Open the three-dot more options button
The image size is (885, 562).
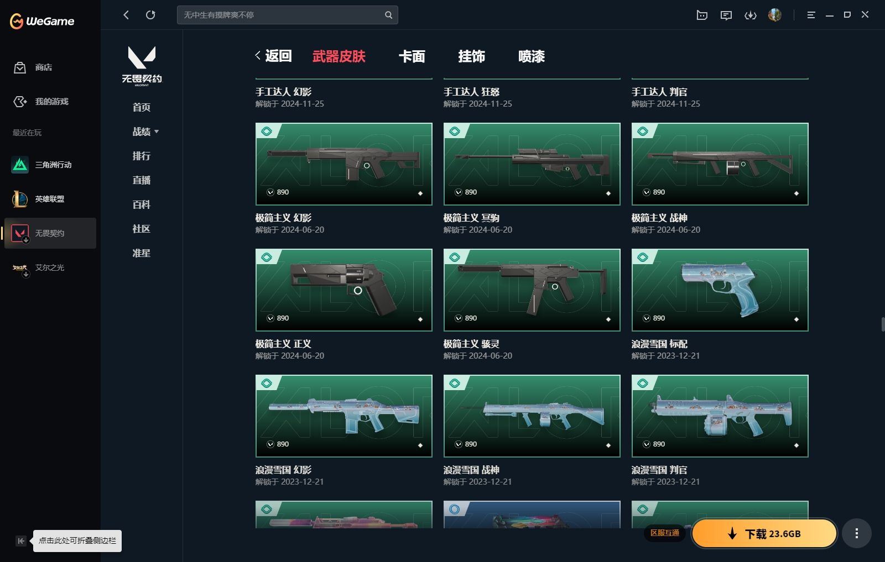tap(856, 533)
